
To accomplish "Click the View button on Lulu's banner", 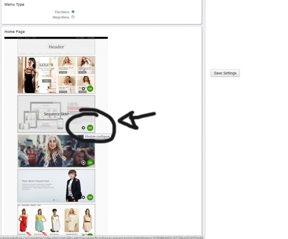I will (46, 81).
